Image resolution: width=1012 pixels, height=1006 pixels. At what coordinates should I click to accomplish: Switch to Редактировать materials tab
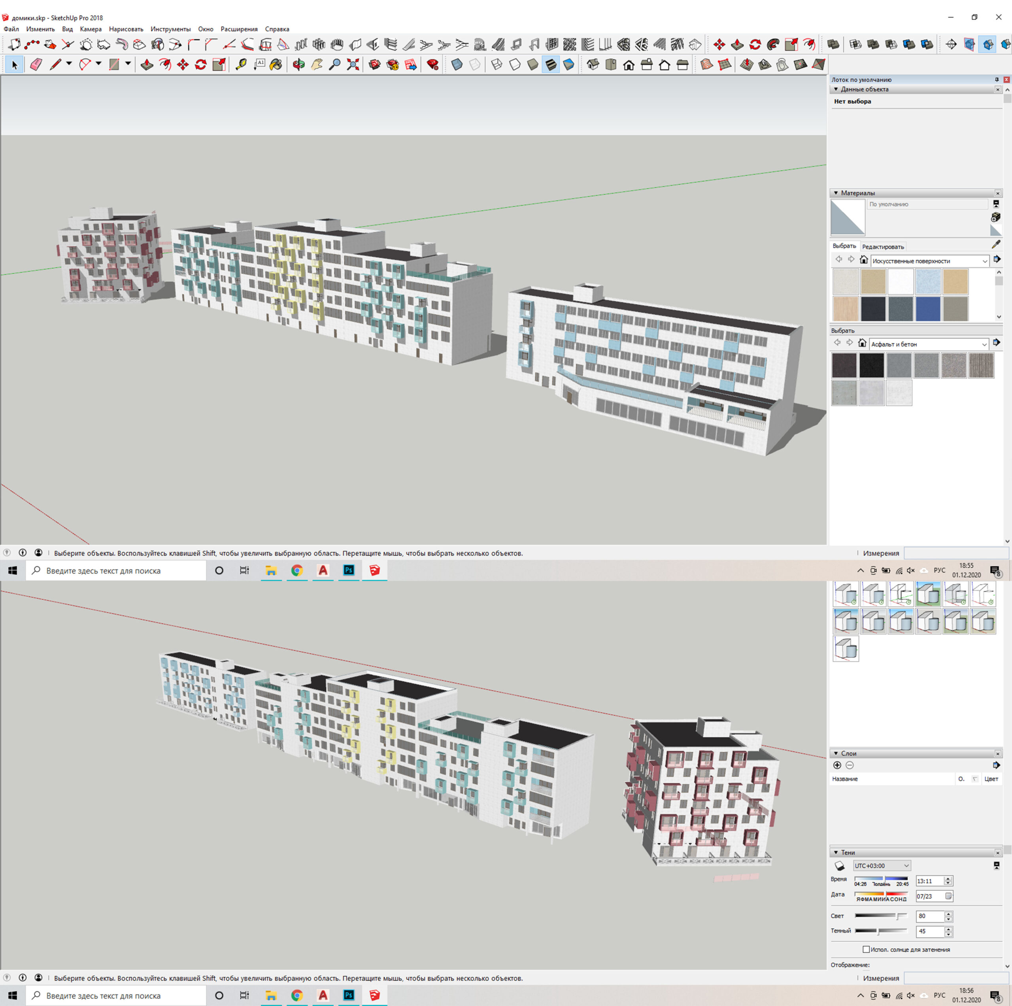pyautogui.click(x=883, y=247)
